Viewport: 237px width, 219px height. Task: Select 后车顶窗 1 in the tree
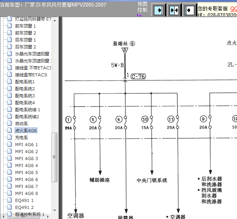[25, 40]
